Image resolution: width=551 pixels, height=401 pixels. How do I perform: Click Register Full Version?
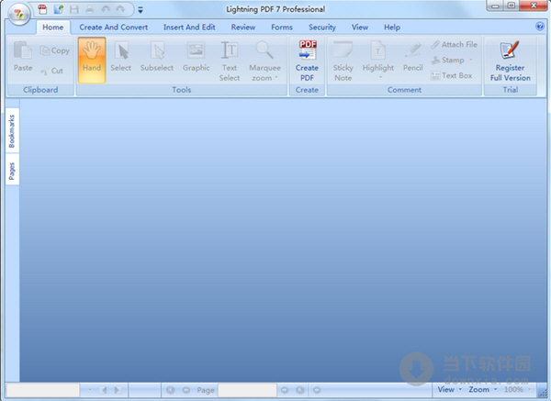click(x=511, y=61)
